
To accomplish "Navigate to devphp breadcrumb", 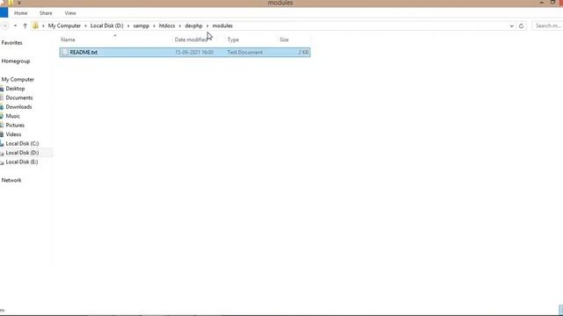I will [194, 25].
